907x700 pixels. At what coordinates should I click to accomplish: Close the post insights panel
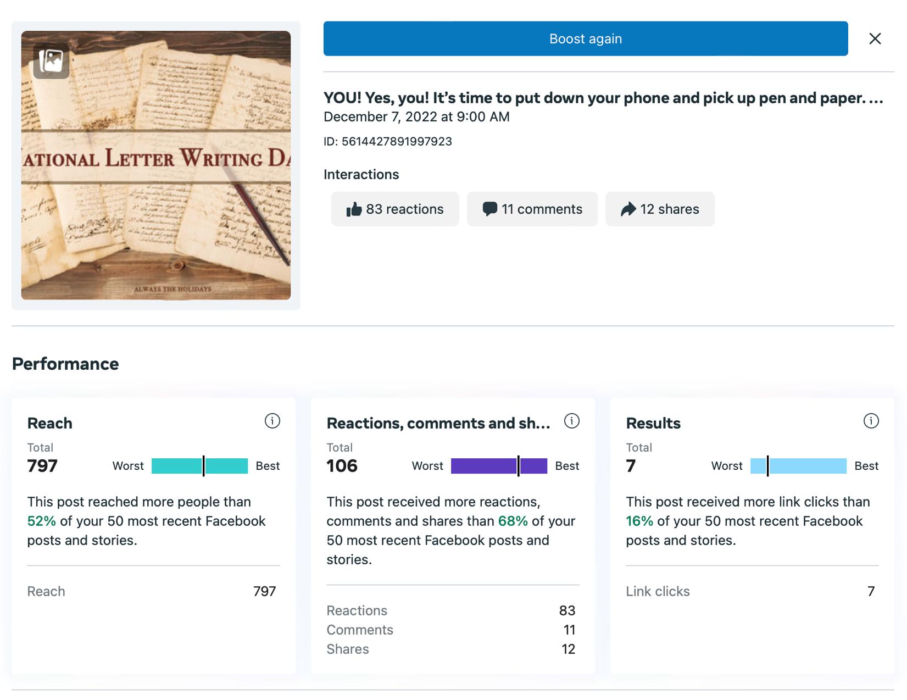(x=875, y=38)
